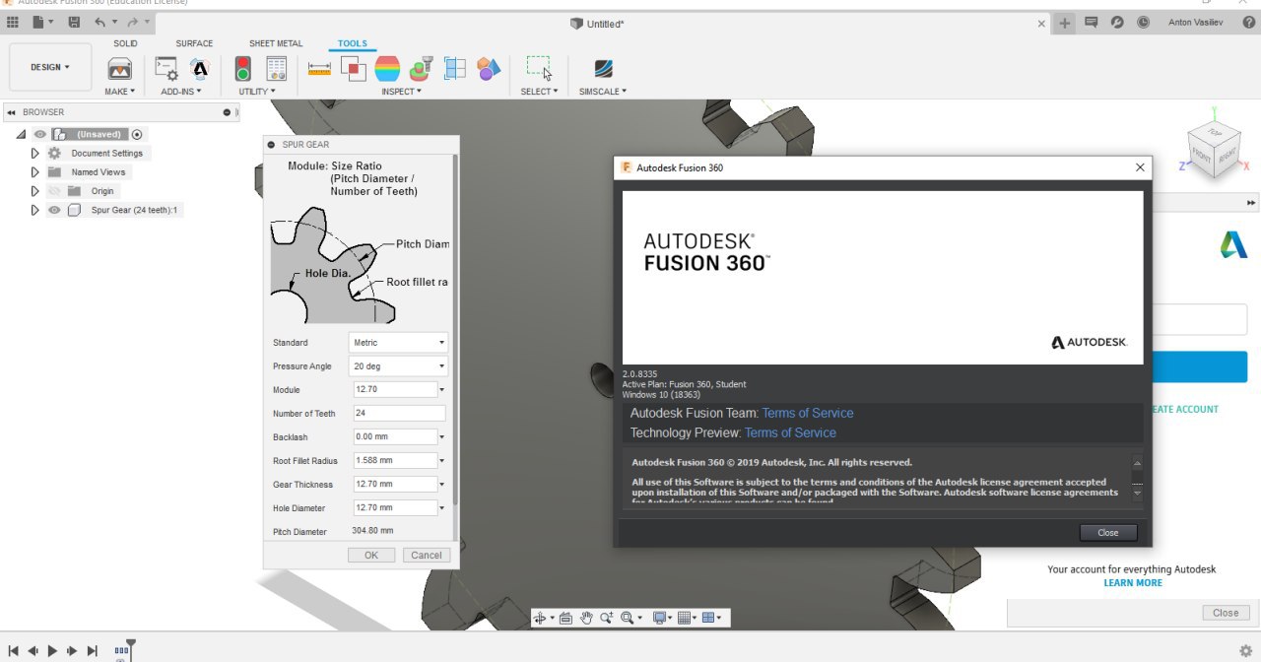Switch to the SURFACE tab
The height and width of the screenshot is (662, 1261).
point(194,43)
